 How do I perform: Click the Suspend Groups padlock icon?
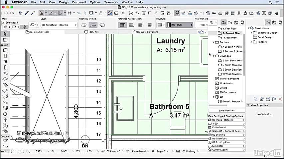pos(101,13)
